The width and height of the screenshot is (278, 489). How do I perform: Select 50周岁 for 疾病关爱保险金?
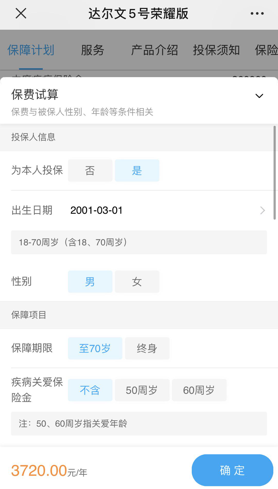coord(142,390)
